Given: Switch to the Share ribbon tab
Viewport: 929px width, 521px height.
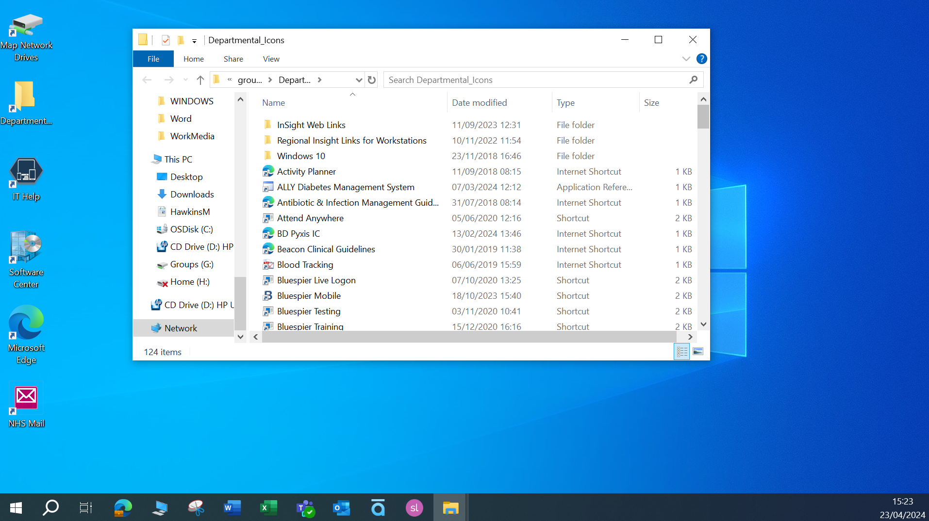Looking at the screenshot, I should pos(233,59).
